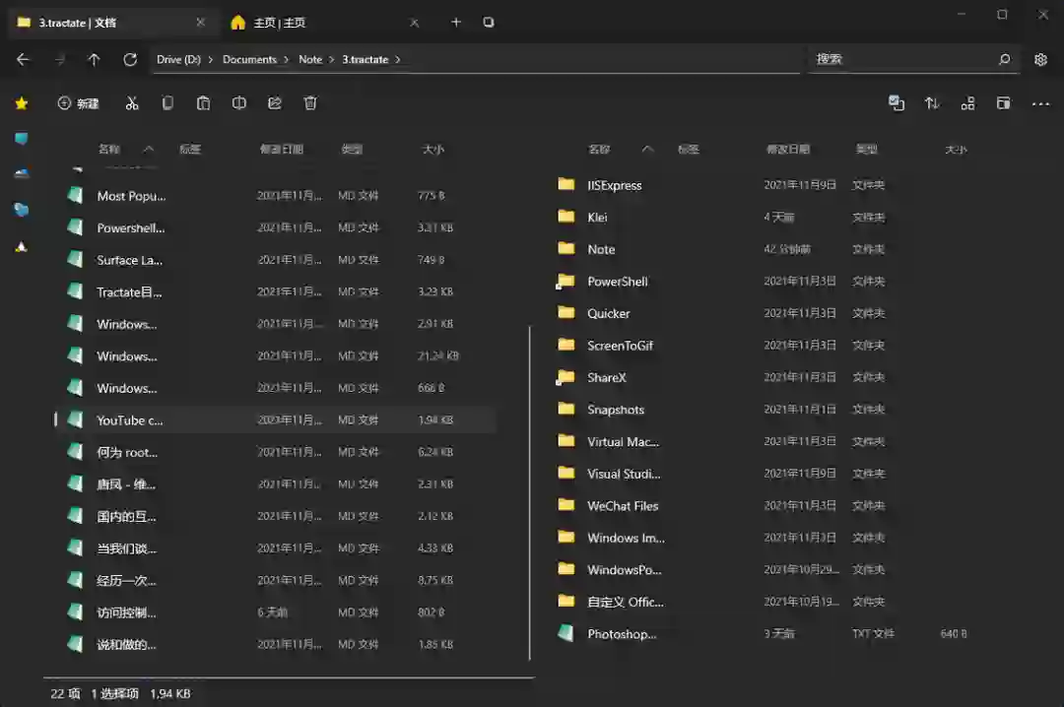Click inside the 搜索 search field
This screenshot has width=1064, height=707.
[901, 60]
